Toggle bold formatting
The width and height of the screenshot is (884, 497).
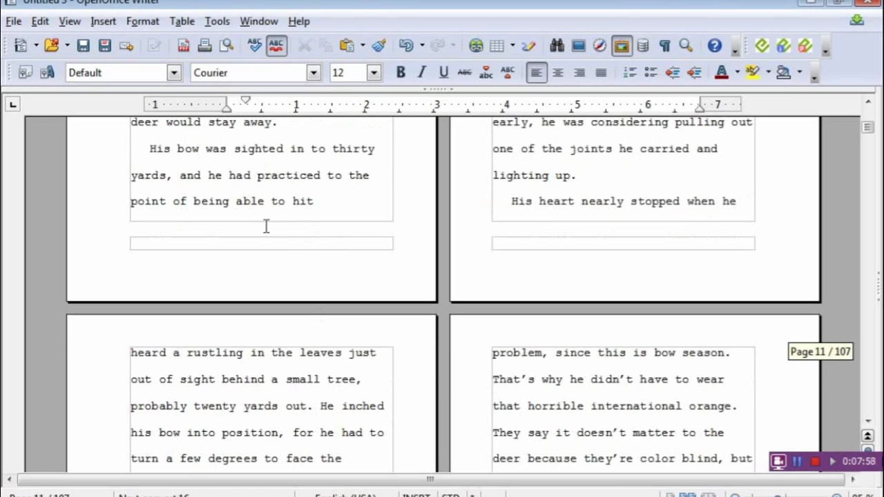401,72
